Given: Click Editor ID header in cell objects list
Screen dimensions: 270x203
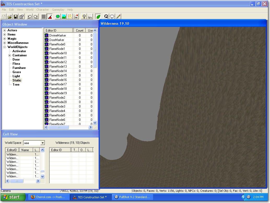Looking at the screenshot, I should pyautogui.click(x=60, y=150).
